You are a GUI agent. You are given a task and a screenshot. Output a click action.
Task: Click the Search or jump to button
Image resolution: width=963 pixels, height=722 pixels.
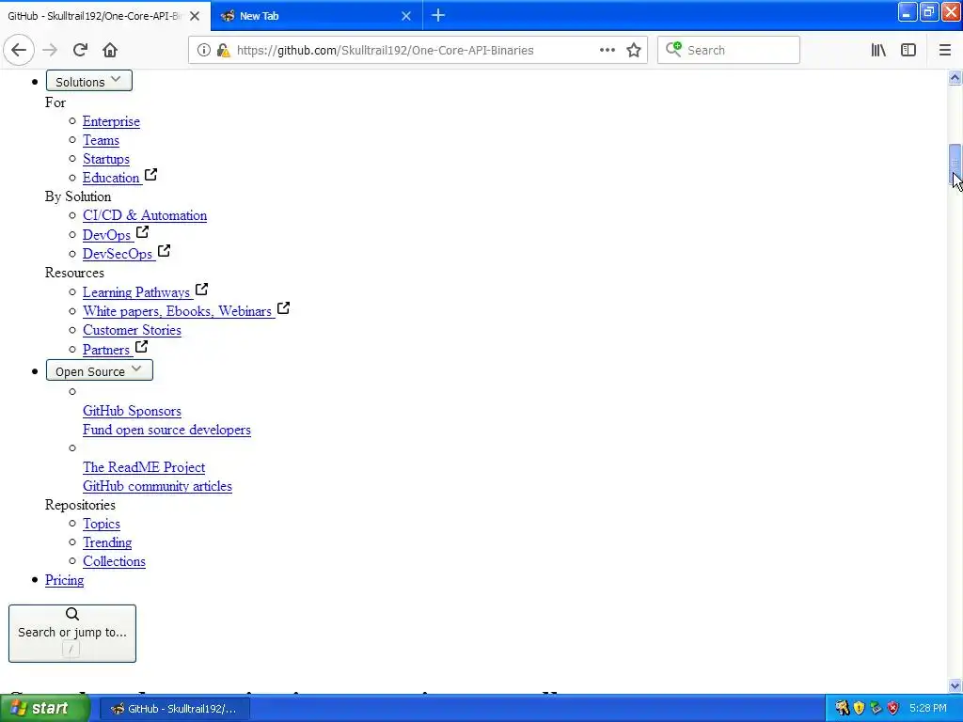(x=72, y=634)
